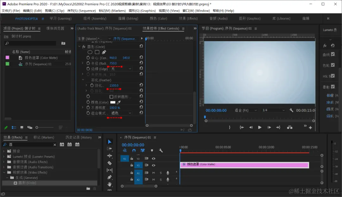Switch Project panel to list view
The height and width of the screenshot is (197, 342).
pyautogui.click(x=14, y=127)
